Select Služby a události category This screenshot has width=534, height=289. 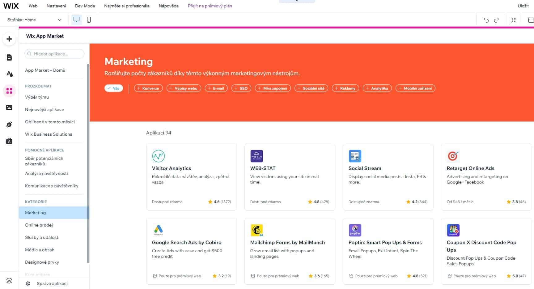pos(42,237)
